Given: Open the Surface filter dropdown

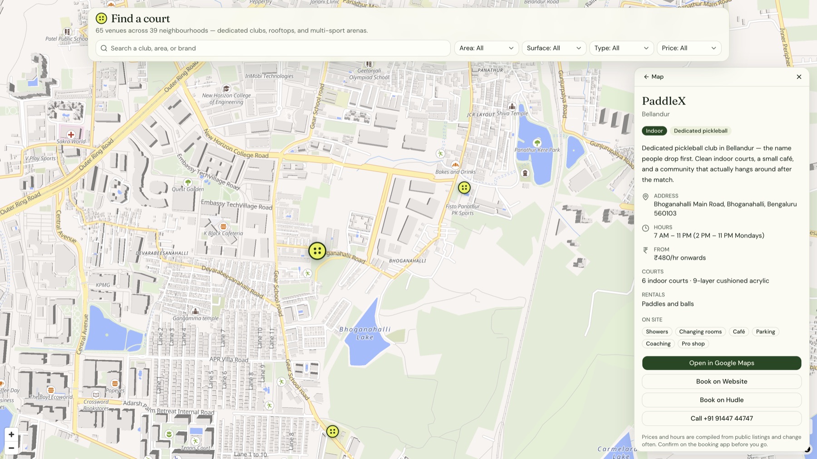Looking at the screenshot, I should pos(554,48).
